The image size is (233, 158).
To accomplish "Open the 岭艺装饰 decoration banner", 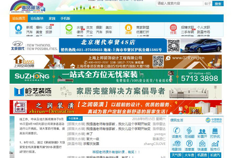I will pos(115,92).
